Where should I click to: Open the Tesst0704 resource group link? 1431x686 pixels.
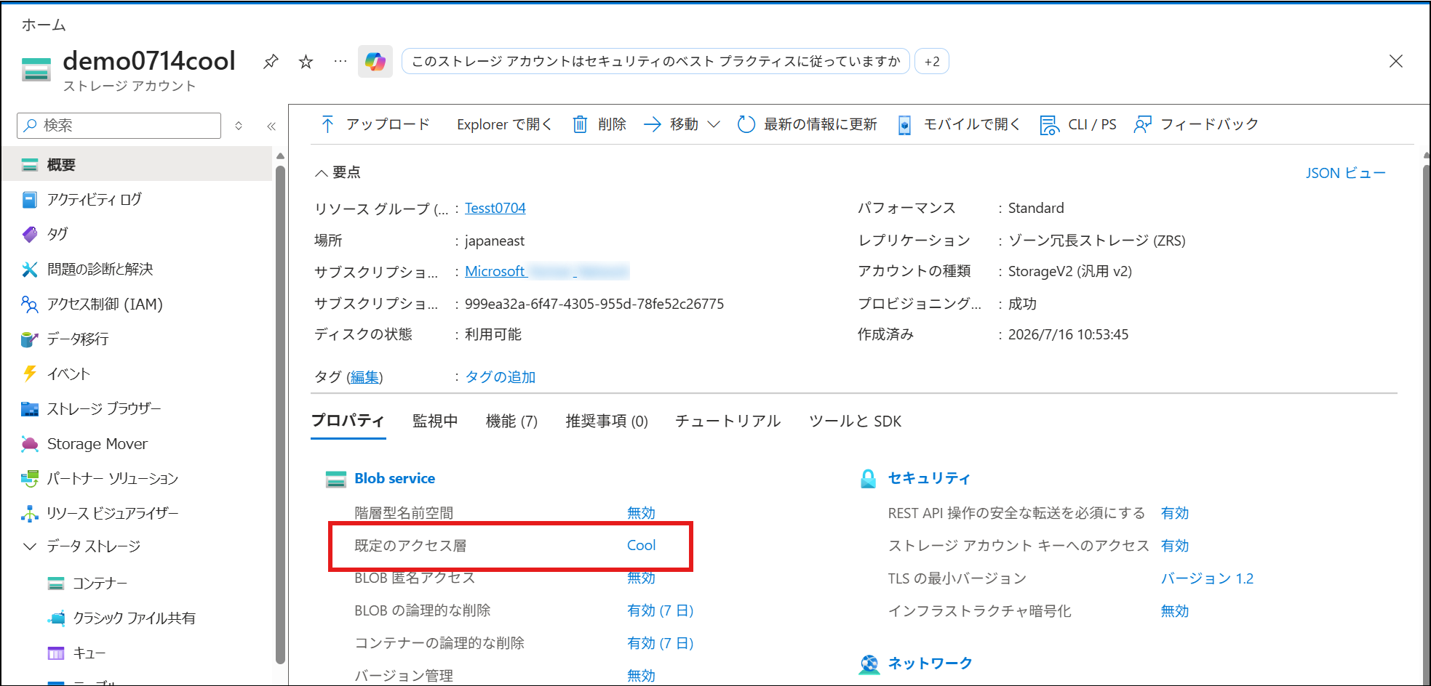(495, 208)
